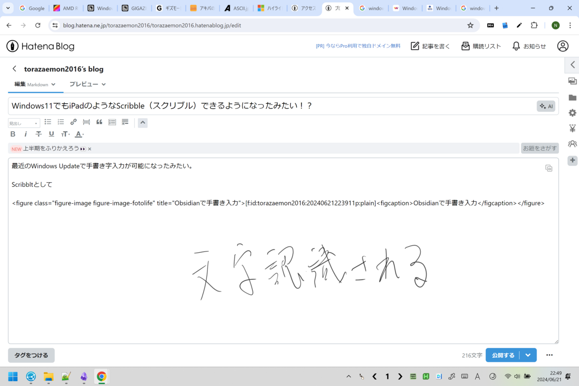This screenshot has height=386, width=579.
Task: Open the Windows Start menu
Action: (x=13, y=376)
